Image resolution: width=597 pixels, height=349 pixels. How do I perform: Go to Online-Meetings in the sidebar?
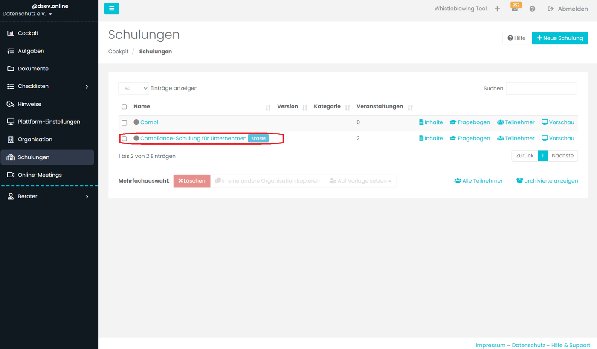tap(40, 175)
